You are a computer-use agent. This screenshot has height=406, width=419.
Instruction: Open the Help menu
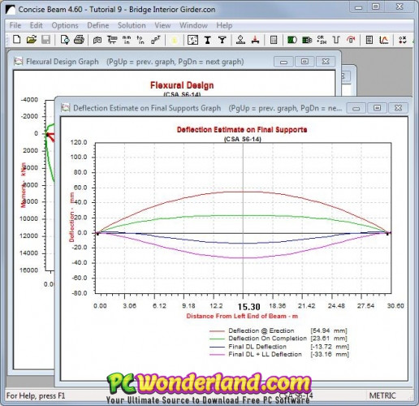[x=224, y=25]
